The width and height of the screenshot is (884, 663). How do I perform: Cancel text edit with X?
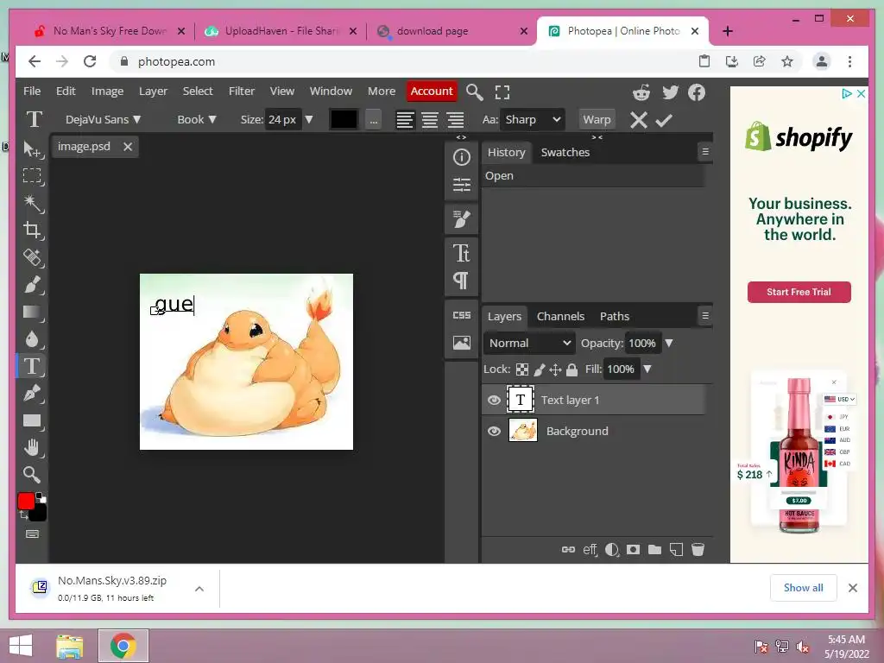[639, 120]
